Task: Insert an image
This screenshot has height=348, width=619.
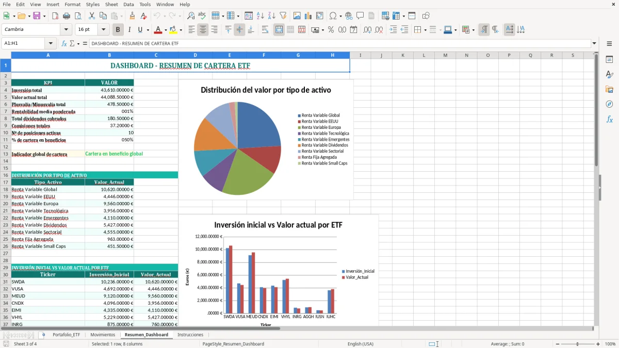Action: coord(297,16)
